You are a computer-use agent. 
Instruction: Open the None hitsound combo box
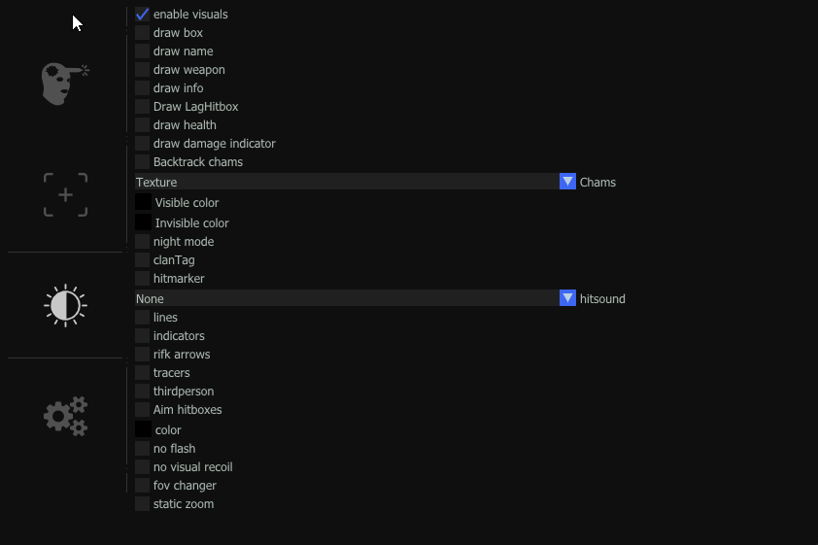(347, 298)
